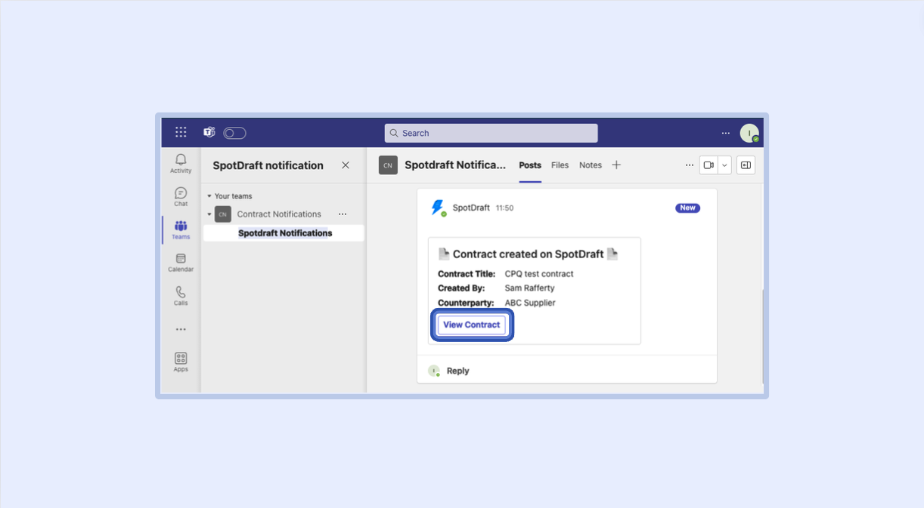
Task: Open Calls in the sidebar
Action: pos(181,296)
